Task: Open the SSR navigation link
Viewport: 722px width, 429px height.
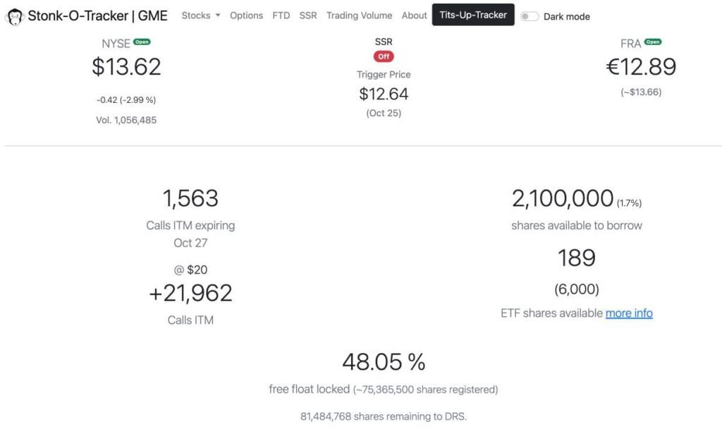Action: coord(308,15)
